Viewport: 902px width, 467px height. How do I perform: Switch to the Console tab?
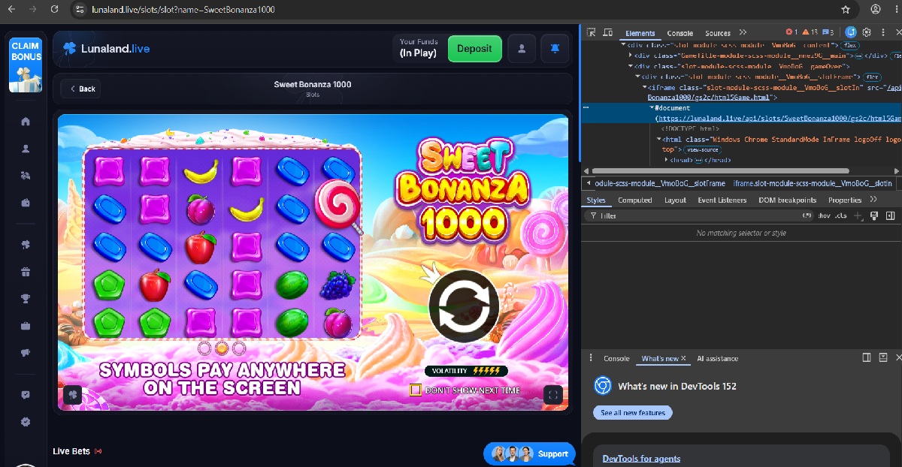[x=680, y=33]
